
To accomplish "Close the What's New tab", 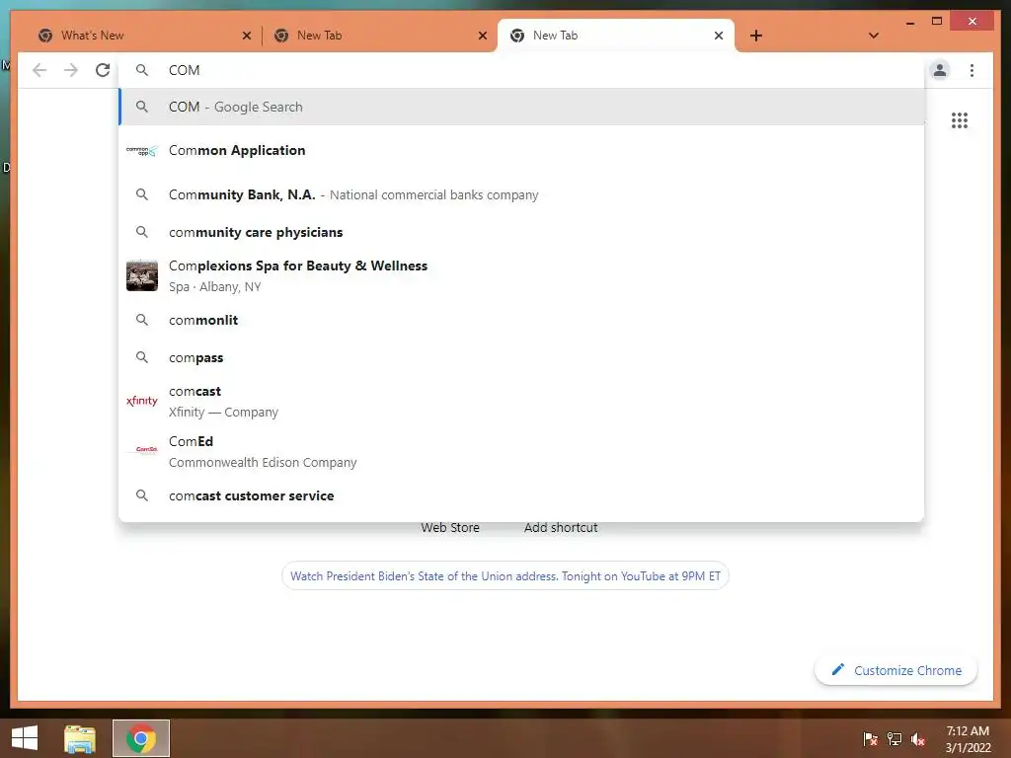I will tap(246, 36).
